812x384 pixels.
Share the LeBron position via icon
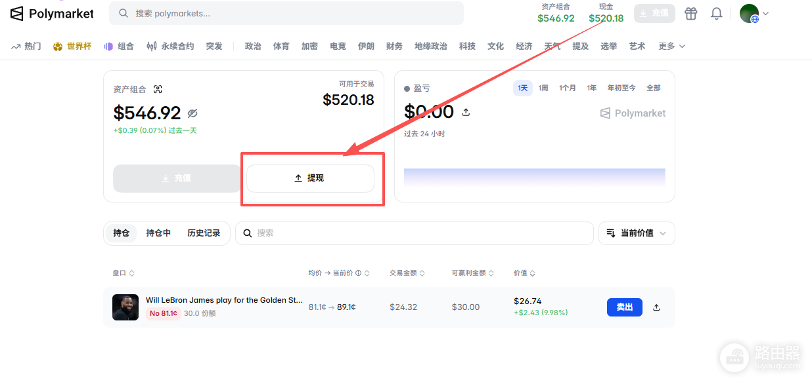pyautogui.click(x=656, y=307)
